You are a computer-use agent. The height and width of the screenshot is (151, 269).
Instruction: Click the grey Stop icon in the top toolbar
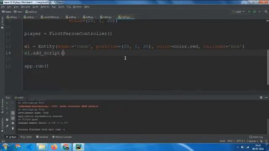(259, 12)
